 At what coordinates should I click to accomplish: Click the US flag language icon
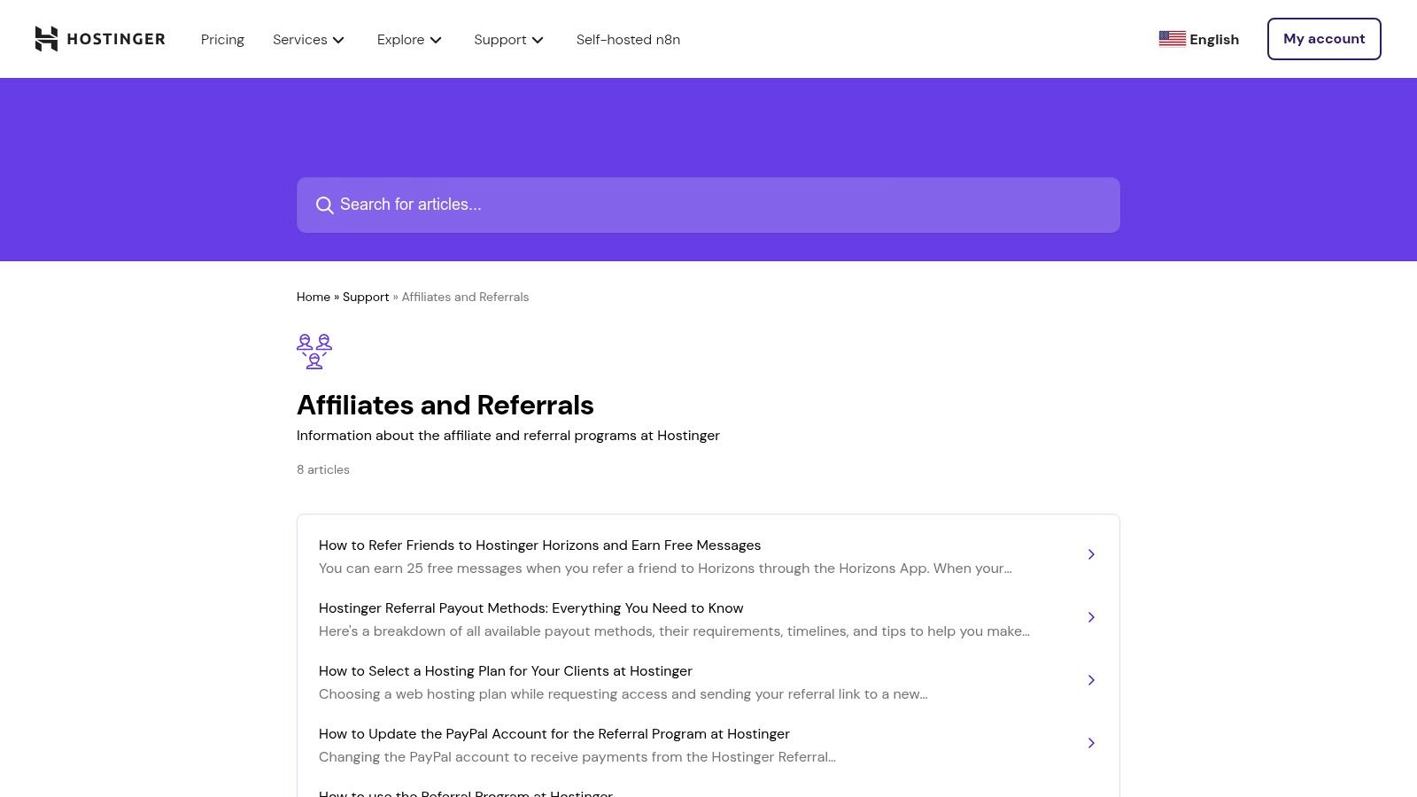(1172, 39)
